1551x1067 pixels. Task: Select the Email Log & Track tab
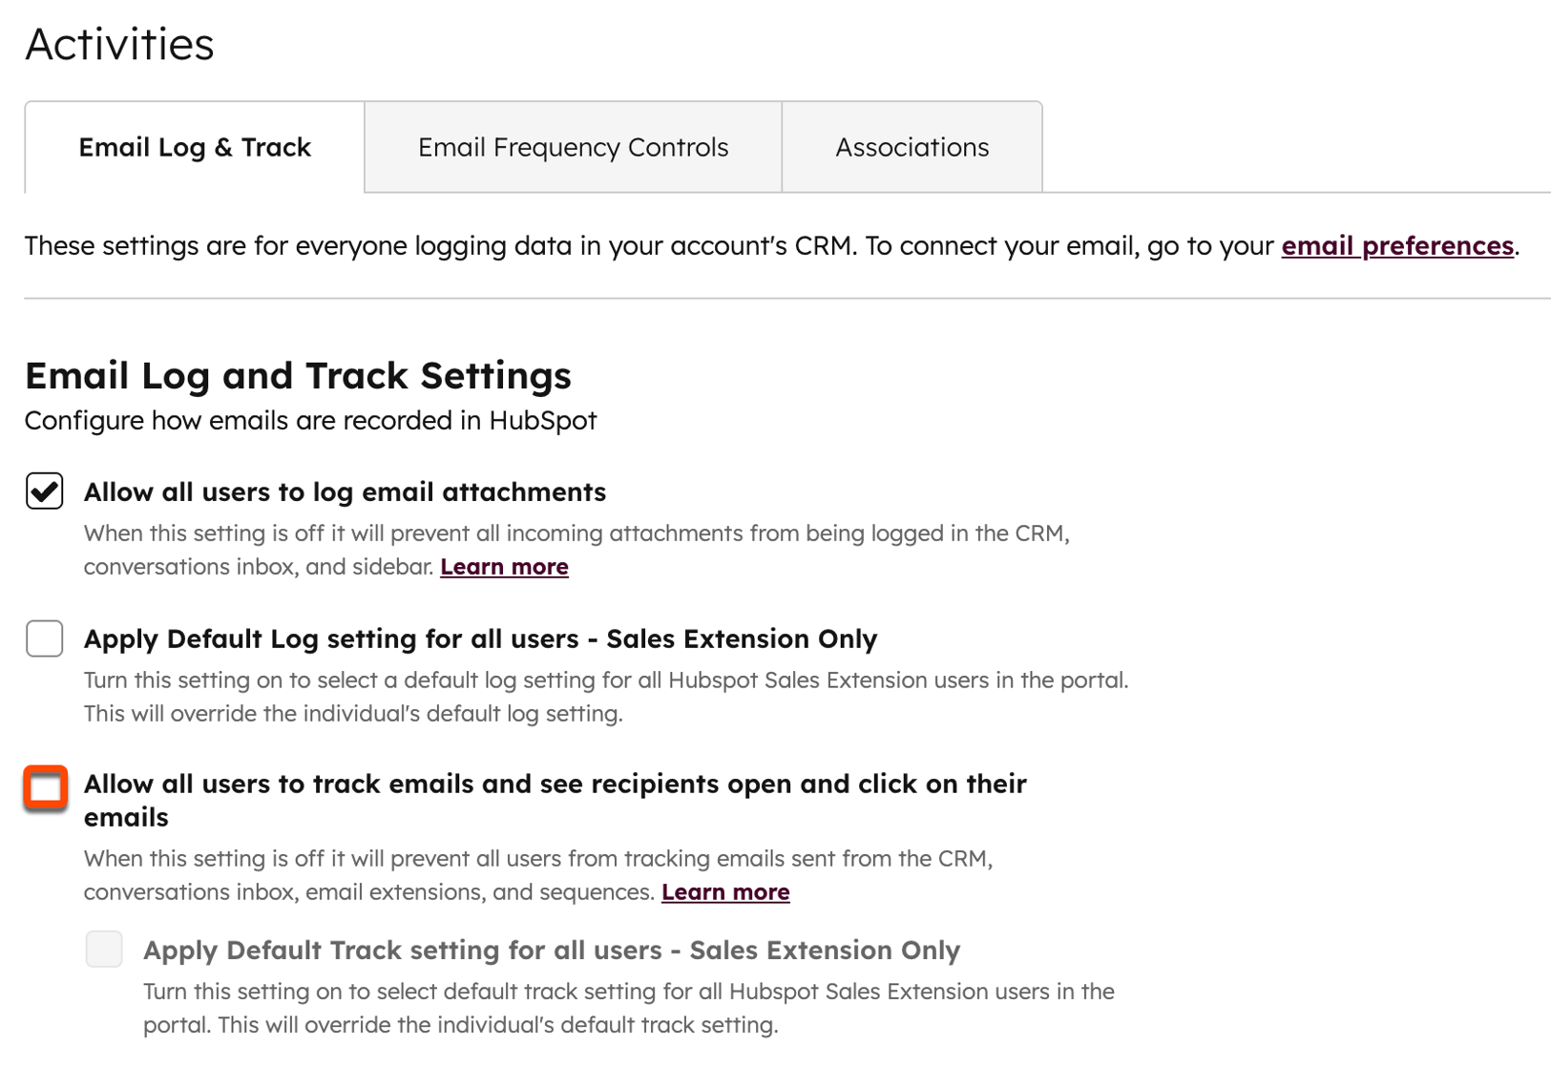[194, 147]
